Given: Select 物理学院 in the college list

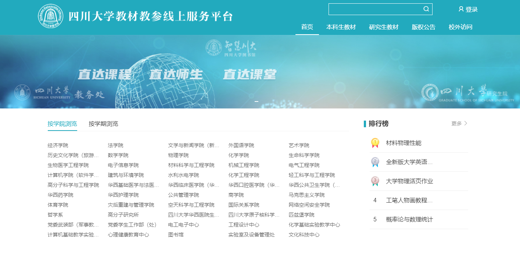Looking at the screenshot, I should 179,156.
